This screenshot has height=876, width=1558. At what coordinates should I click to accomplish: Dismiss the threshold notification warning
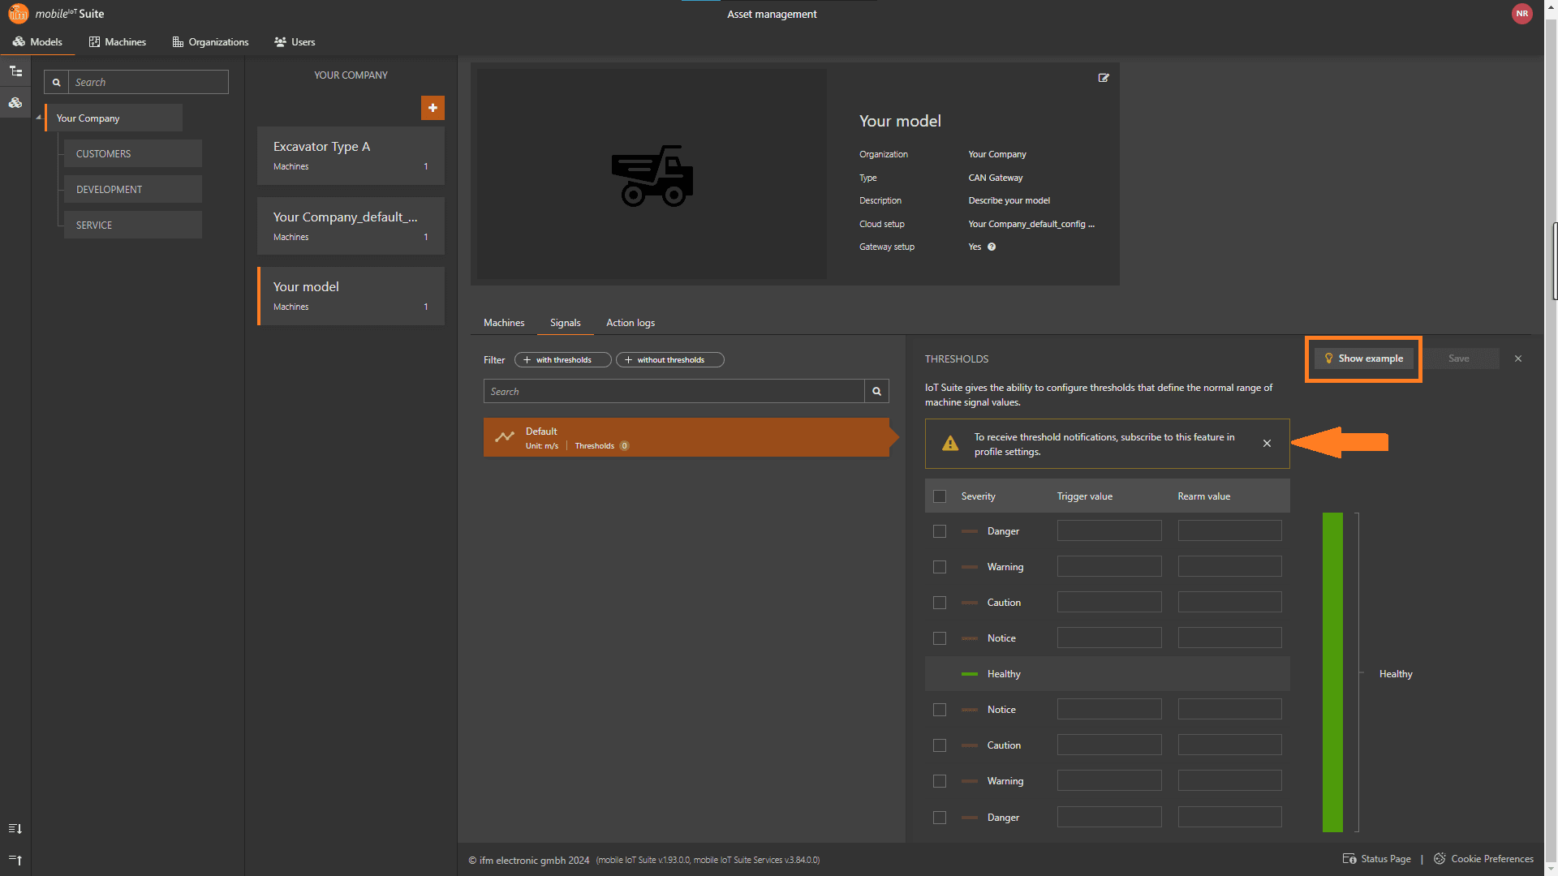pyautogui.click(x=1267, y=444)
